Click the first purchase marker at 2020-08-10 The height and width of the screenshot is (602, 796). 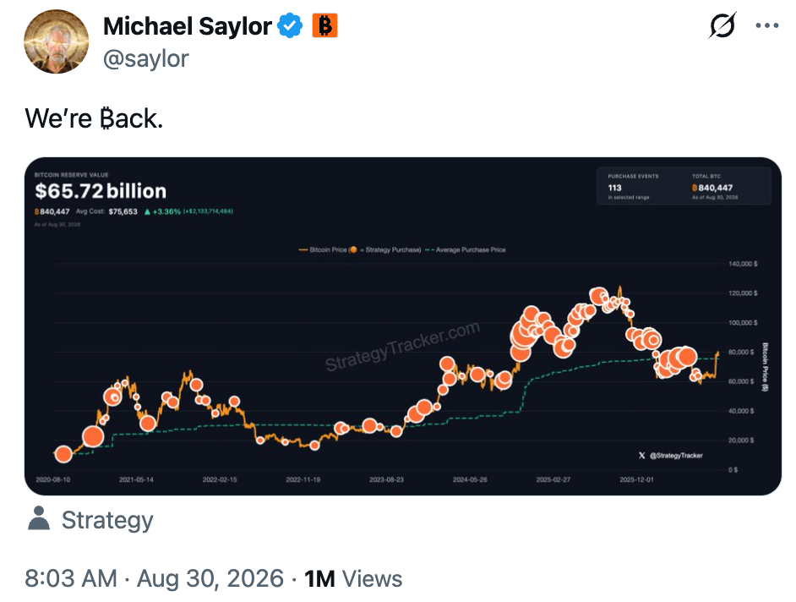pyautogui.click(x=63, y=454)
